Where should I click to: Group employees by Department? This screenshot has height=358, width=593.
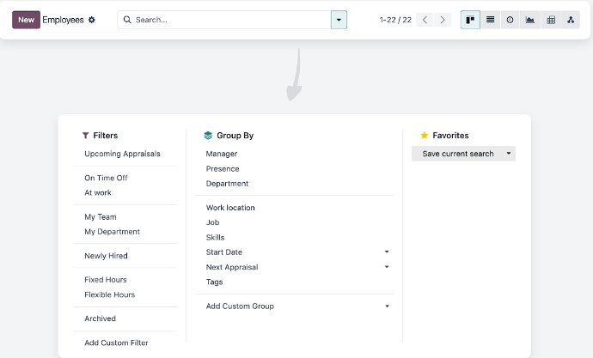point(227,184)
